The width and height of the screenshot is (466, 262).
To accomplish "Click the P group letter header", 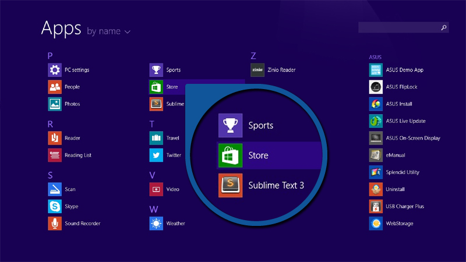I will 50,55.
